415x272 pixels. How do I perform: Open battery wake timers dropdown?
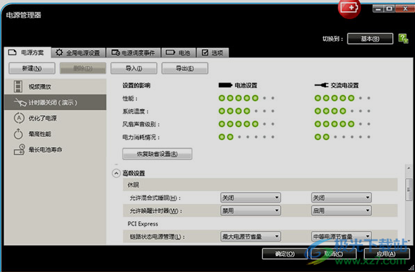250,210
